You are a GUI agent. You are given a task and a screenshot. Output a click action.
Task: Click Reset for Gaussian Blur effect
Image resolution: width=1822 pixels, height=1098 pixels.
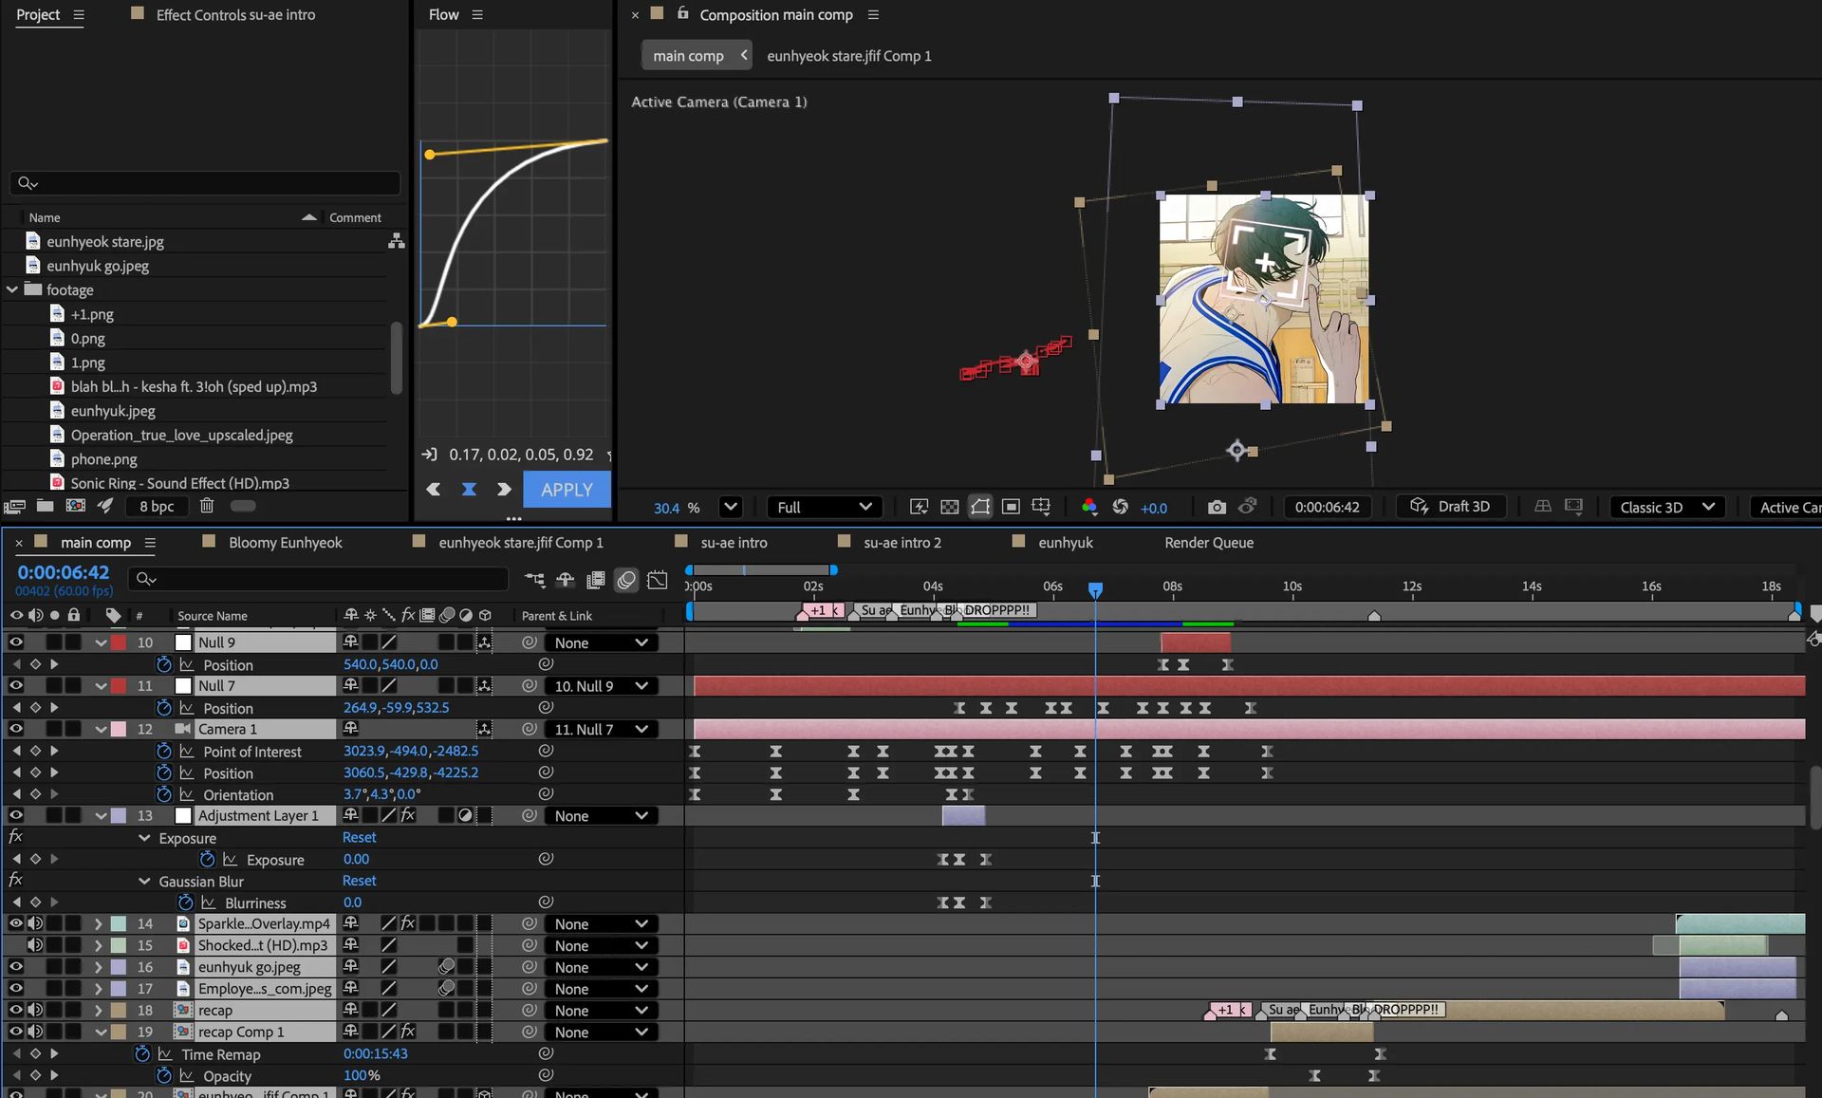pyautogui.click(x=360, y=881)
